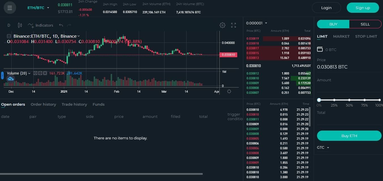Set amount slider to 50%

349,100
